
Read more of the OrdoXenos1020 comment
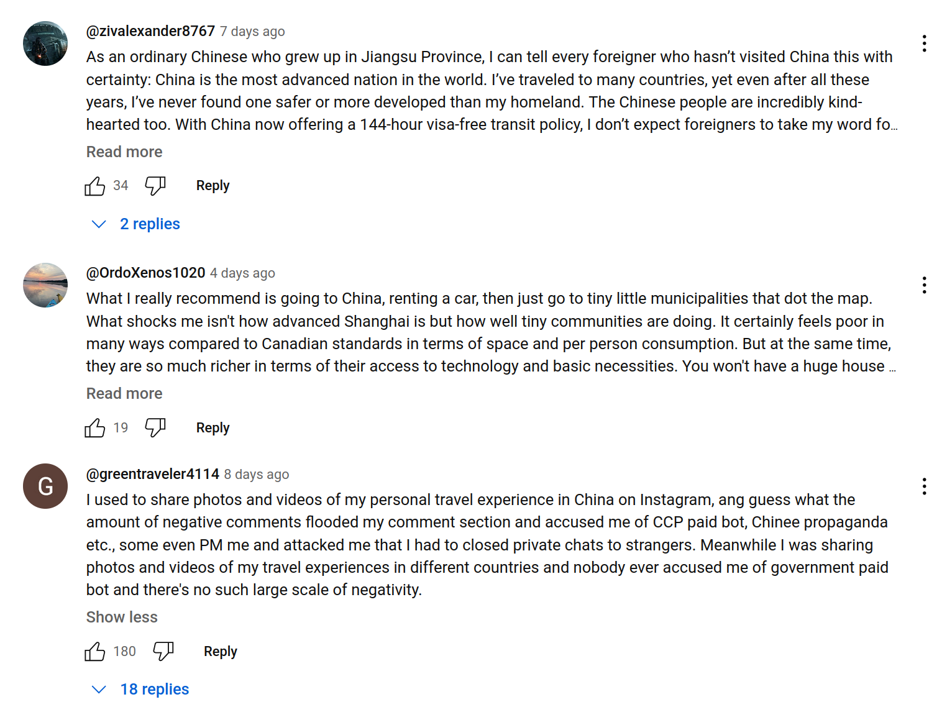124,394
